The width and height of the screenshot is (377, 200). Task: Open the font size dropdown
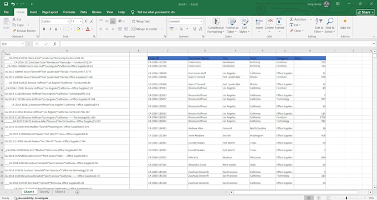(80, 22)
